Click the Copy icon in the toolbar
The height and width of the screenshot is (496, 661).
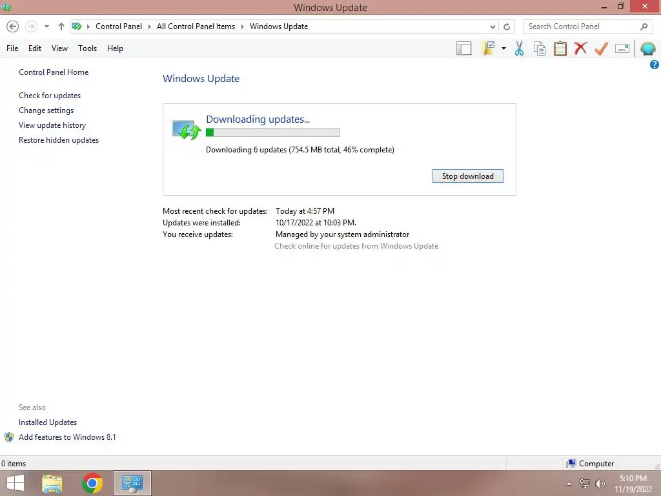tap(540, 48)
